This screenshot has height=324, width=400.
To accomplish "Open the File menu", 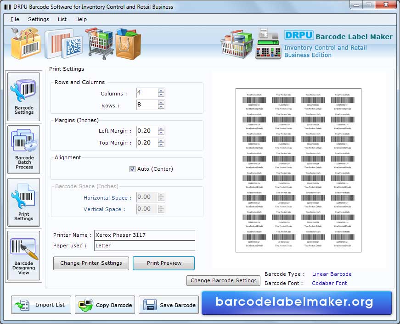I will point(15,19).
